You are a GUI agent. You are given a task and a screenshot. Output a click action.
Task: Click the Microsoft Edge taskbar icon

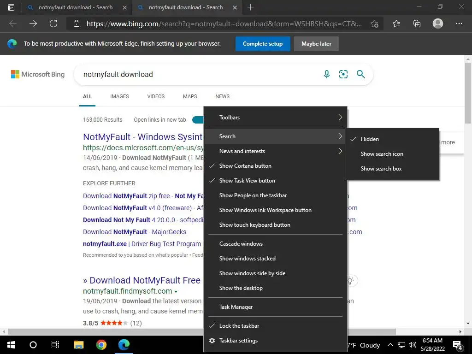click(x=124, y=345)
